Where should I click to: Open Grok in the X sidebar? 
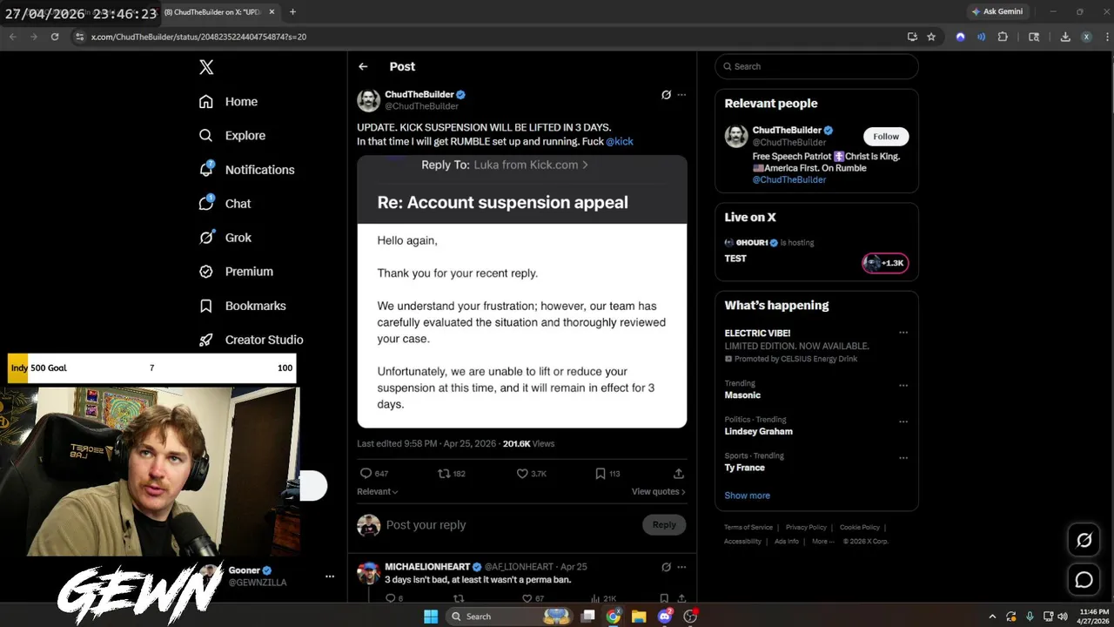[x=225, y=238]
